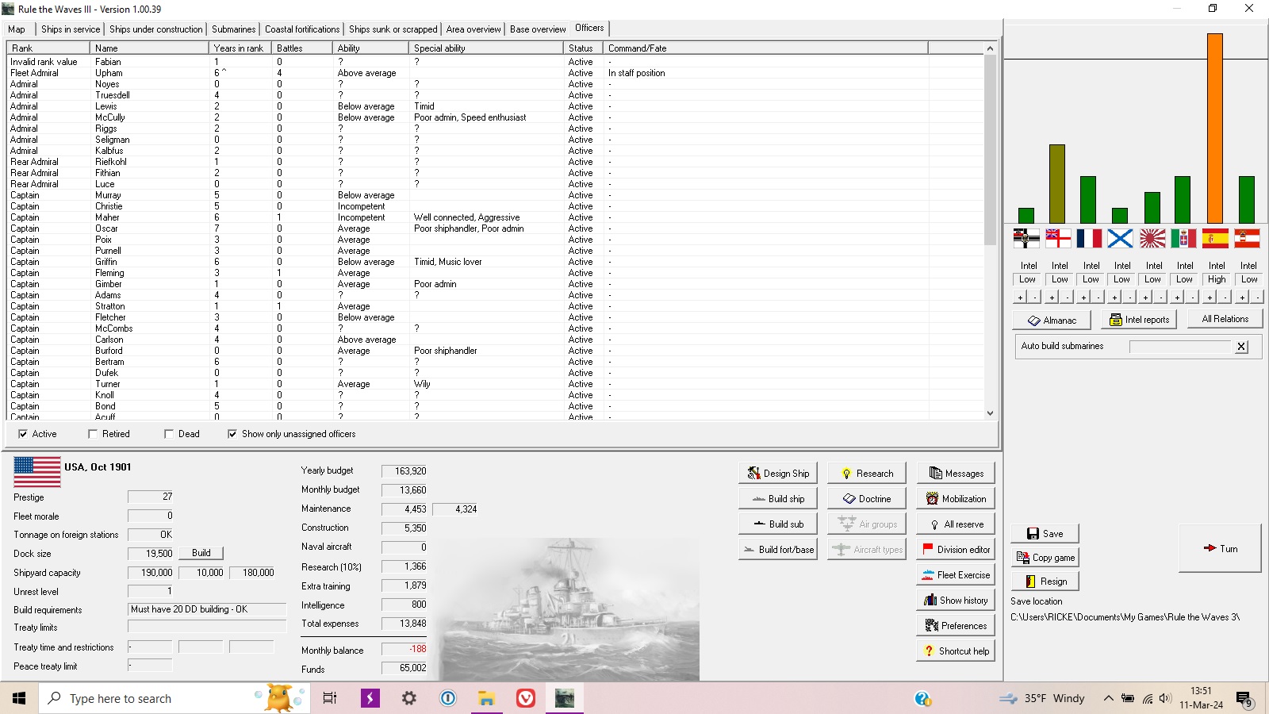This screenshot has width=1269, height=714.
Task: Open the Almanac
Action: tap(1052, 321)
